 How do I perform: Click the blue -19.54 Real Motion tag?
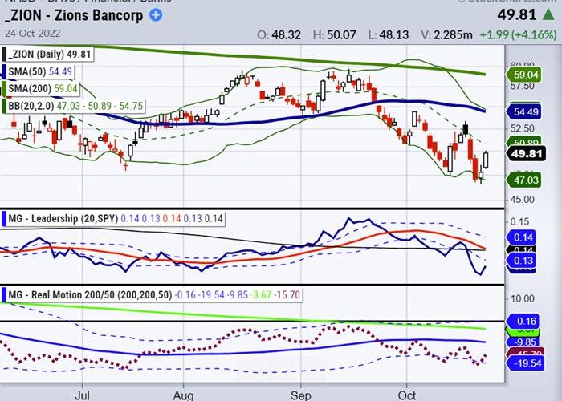pyautogui.click(x=524, y=363)
